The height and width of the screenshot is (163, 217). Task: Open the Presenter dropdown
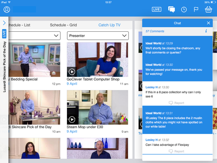tap(98, 36)
